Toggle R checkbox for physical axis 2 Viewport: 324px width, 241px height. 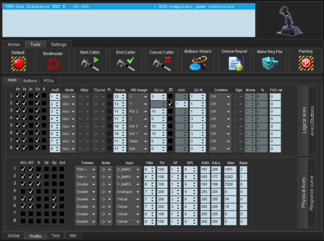[39, 176]
